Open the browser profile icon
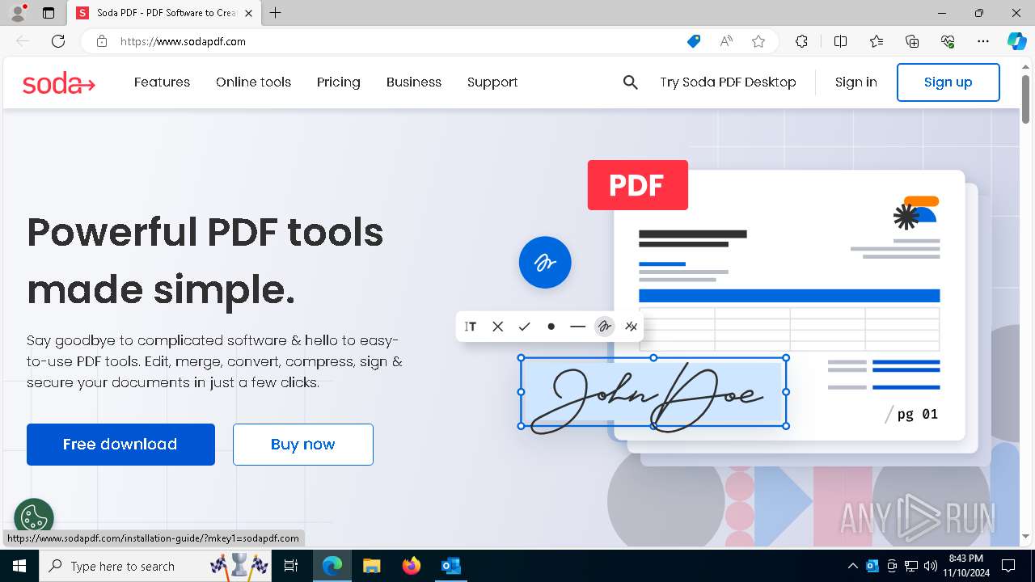 18,13
